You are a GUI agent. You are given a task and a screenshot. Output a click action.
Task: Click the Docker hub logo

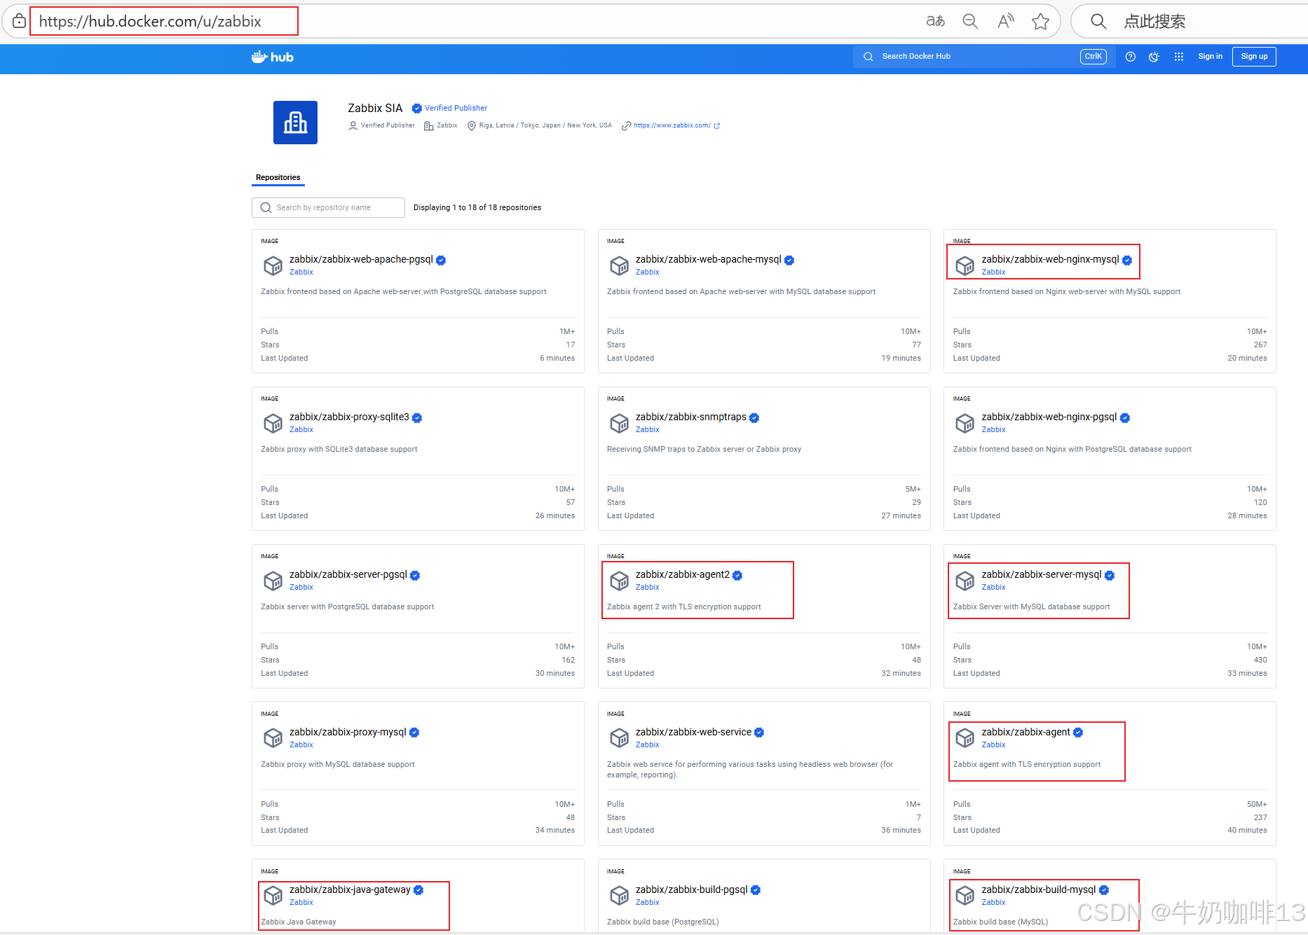pos(273,57)
